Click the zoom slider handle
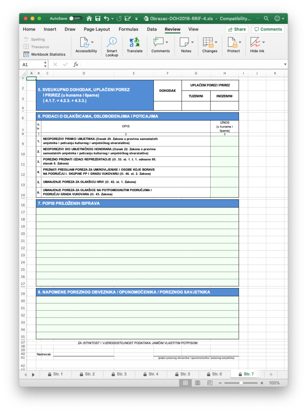The image size is (307, 412). 241,383
